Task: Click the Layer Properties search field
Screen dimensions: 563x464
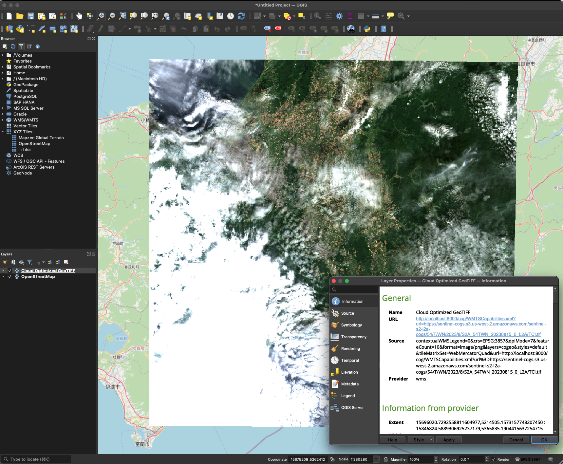Action: [354, 289]
